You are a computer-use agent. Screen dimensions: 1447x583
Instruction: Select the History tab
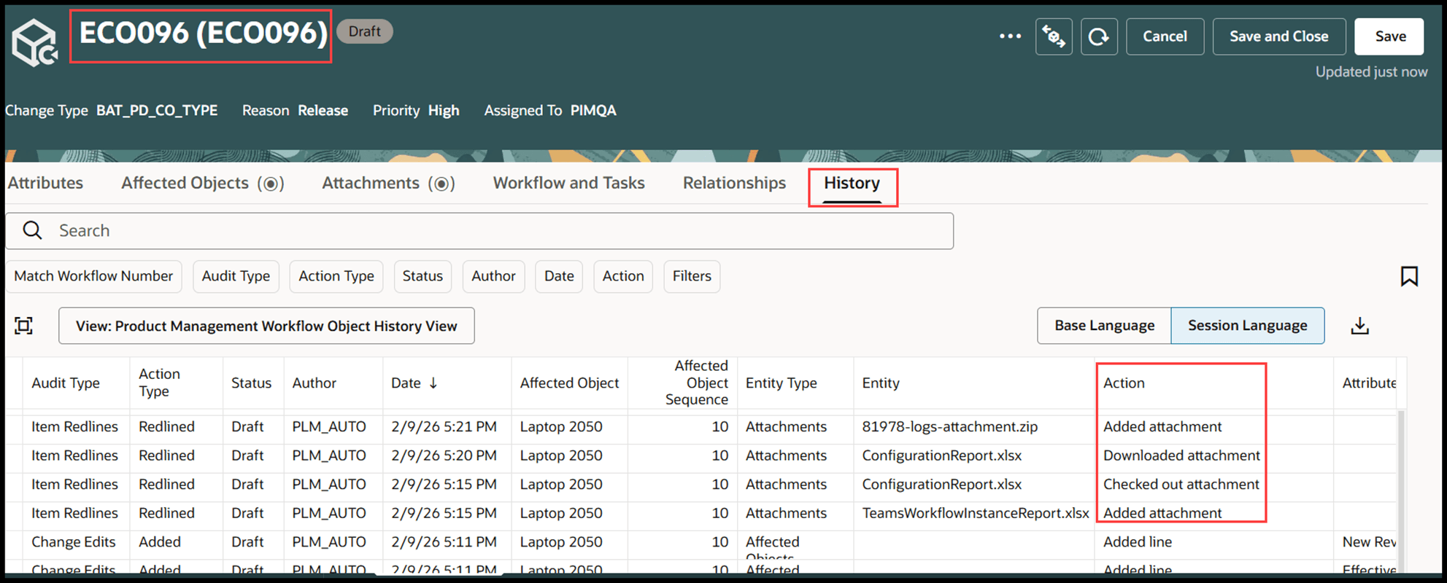point(852,183)
